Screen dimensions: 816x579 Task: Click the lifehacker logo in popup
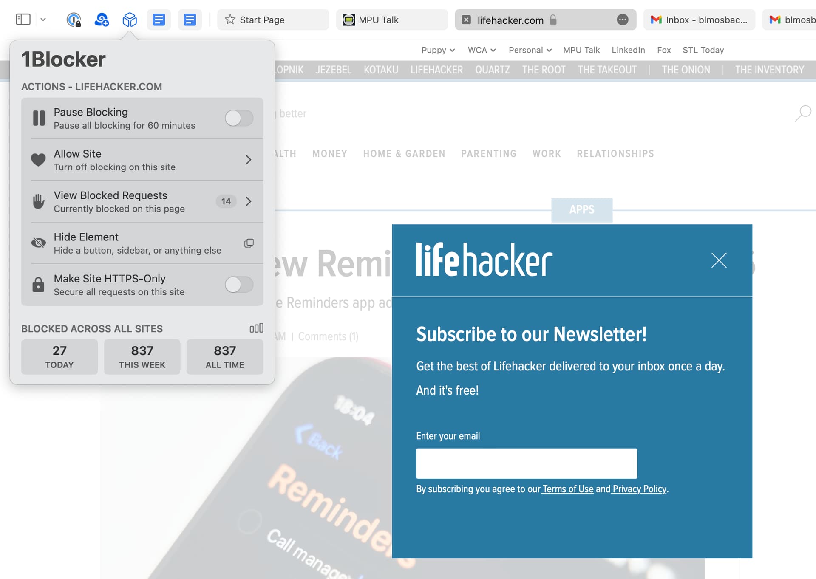484,259
